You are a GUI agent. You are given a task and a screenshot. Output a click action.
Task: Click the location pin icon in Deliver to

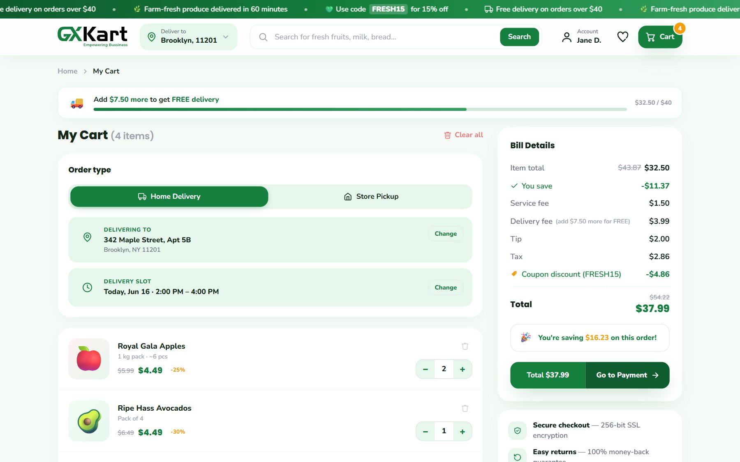[x=151, y=37]
